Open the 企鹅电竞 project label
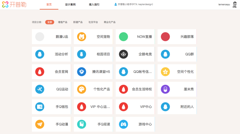The image size is (240, 134). pyautogui.click(x=145, y=54)
